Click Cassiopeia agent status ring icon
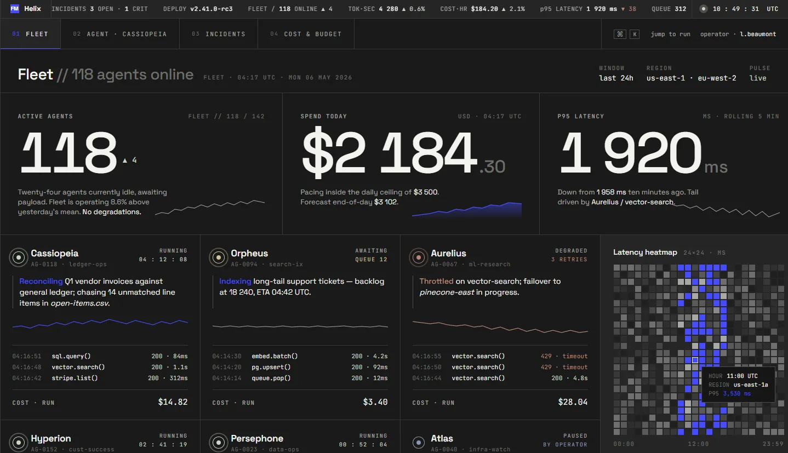788x453 pixels. 18,257
